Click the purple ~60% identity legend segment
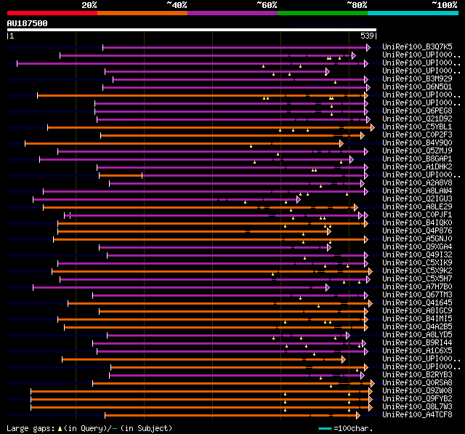 [x=232, y=13]
